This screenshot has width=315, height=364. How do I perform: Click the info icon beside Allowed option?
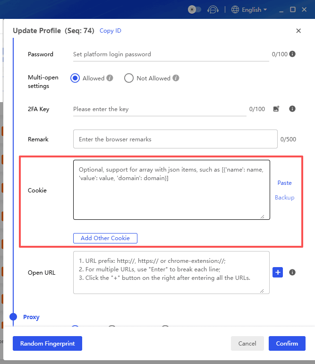110,78
